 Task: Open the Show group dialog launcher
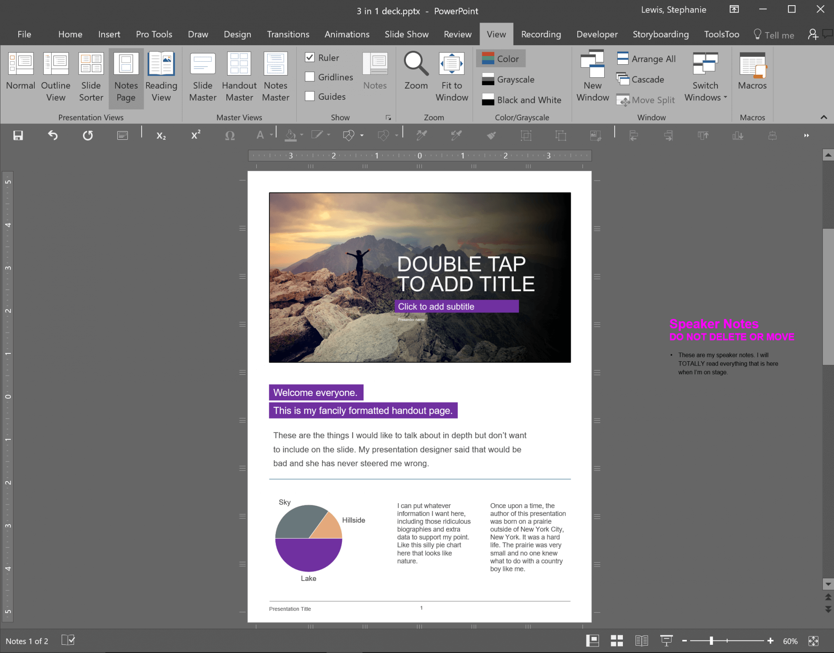click(388, 118)
